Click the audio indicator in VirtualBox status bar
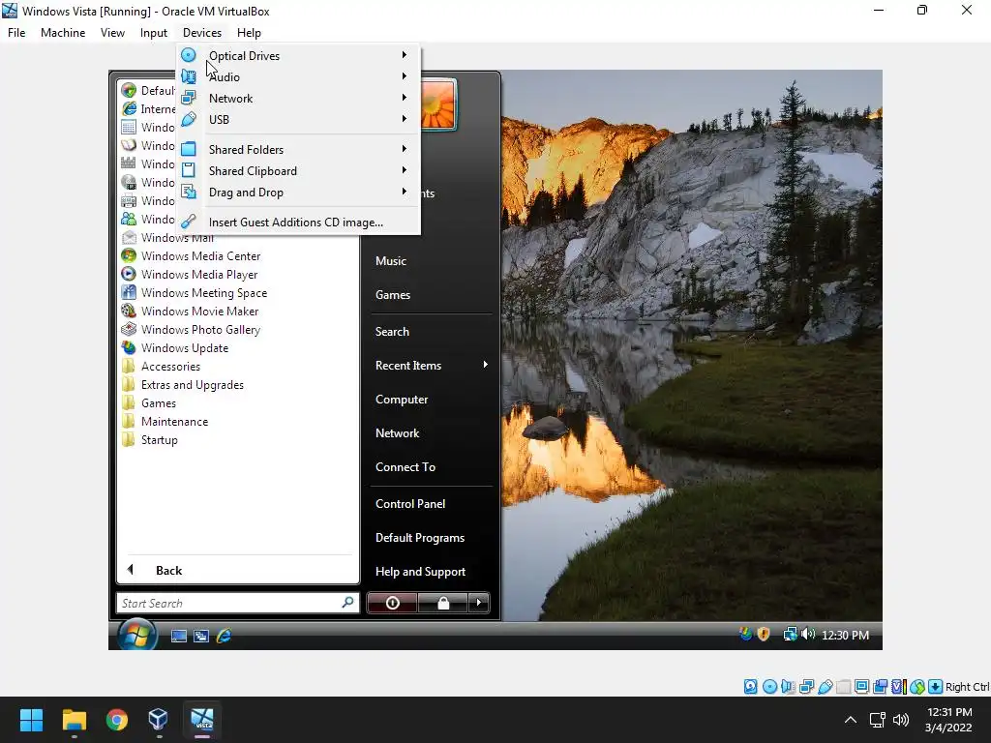The image size is (991, 743). click(x=788, y=687)
